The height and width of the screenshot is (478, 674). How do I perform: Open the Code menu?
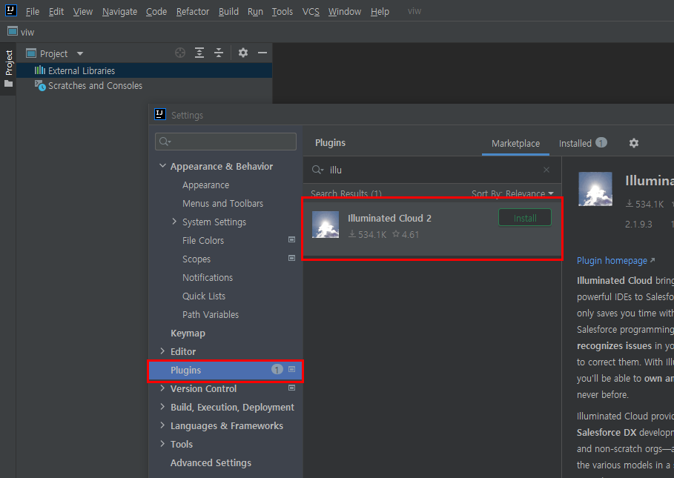(156, 12)
